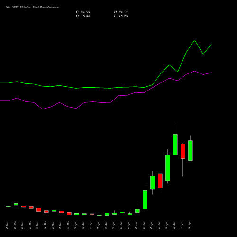Click the high value 'H: 26.20'
Screen dimensions: 237x237
[x=121, y=12]
